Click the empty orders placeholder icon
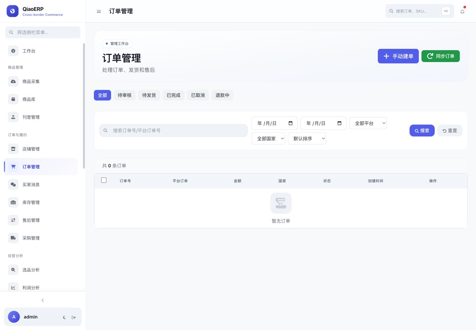This screenshot has height=330, width=476. coord(281,203)
